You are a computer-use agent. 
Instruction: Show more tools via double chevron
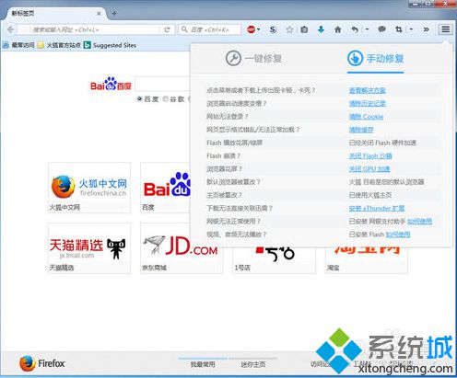[x=426, y=29]
